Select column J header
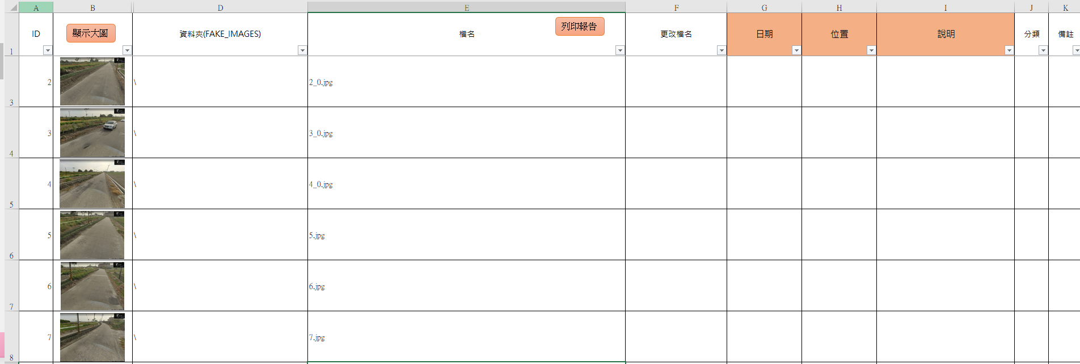 tap(1031, 7)
